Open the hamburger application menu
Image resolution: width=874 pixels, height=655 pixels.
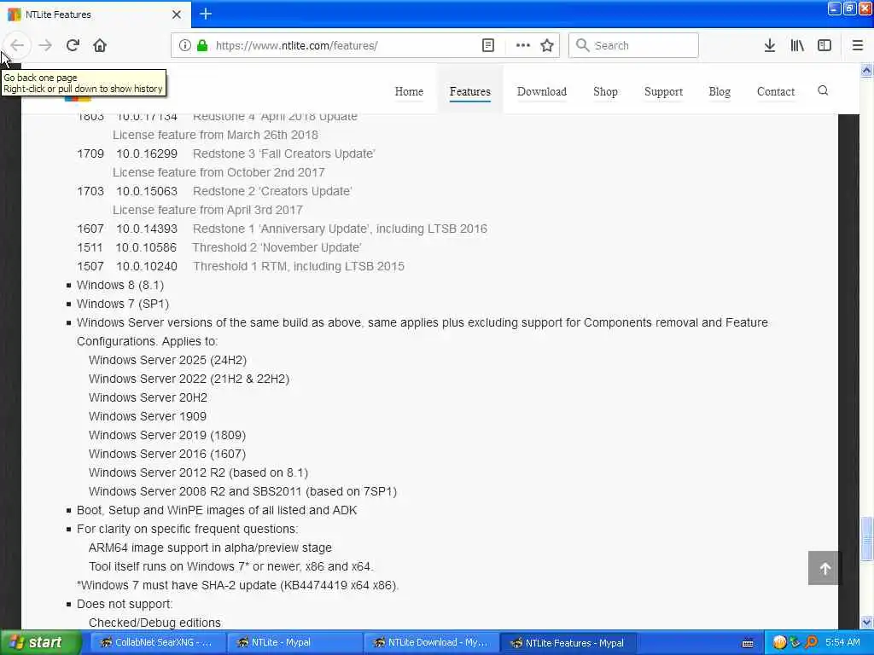(858, 45)
